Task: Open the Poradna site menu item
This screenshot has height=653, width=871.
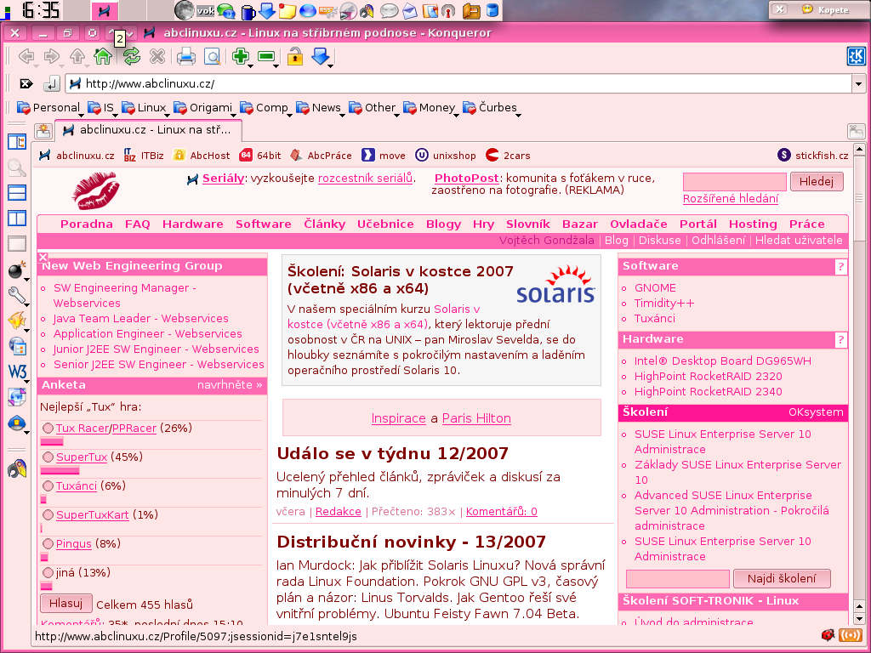Action: (87, 224)
